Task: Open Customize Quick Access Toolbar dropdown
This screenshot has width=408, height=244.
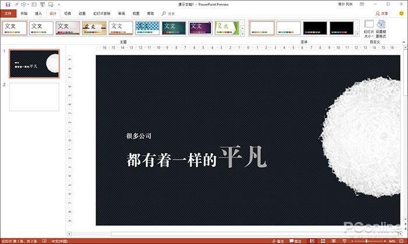Action: click(x=59, y=4)
